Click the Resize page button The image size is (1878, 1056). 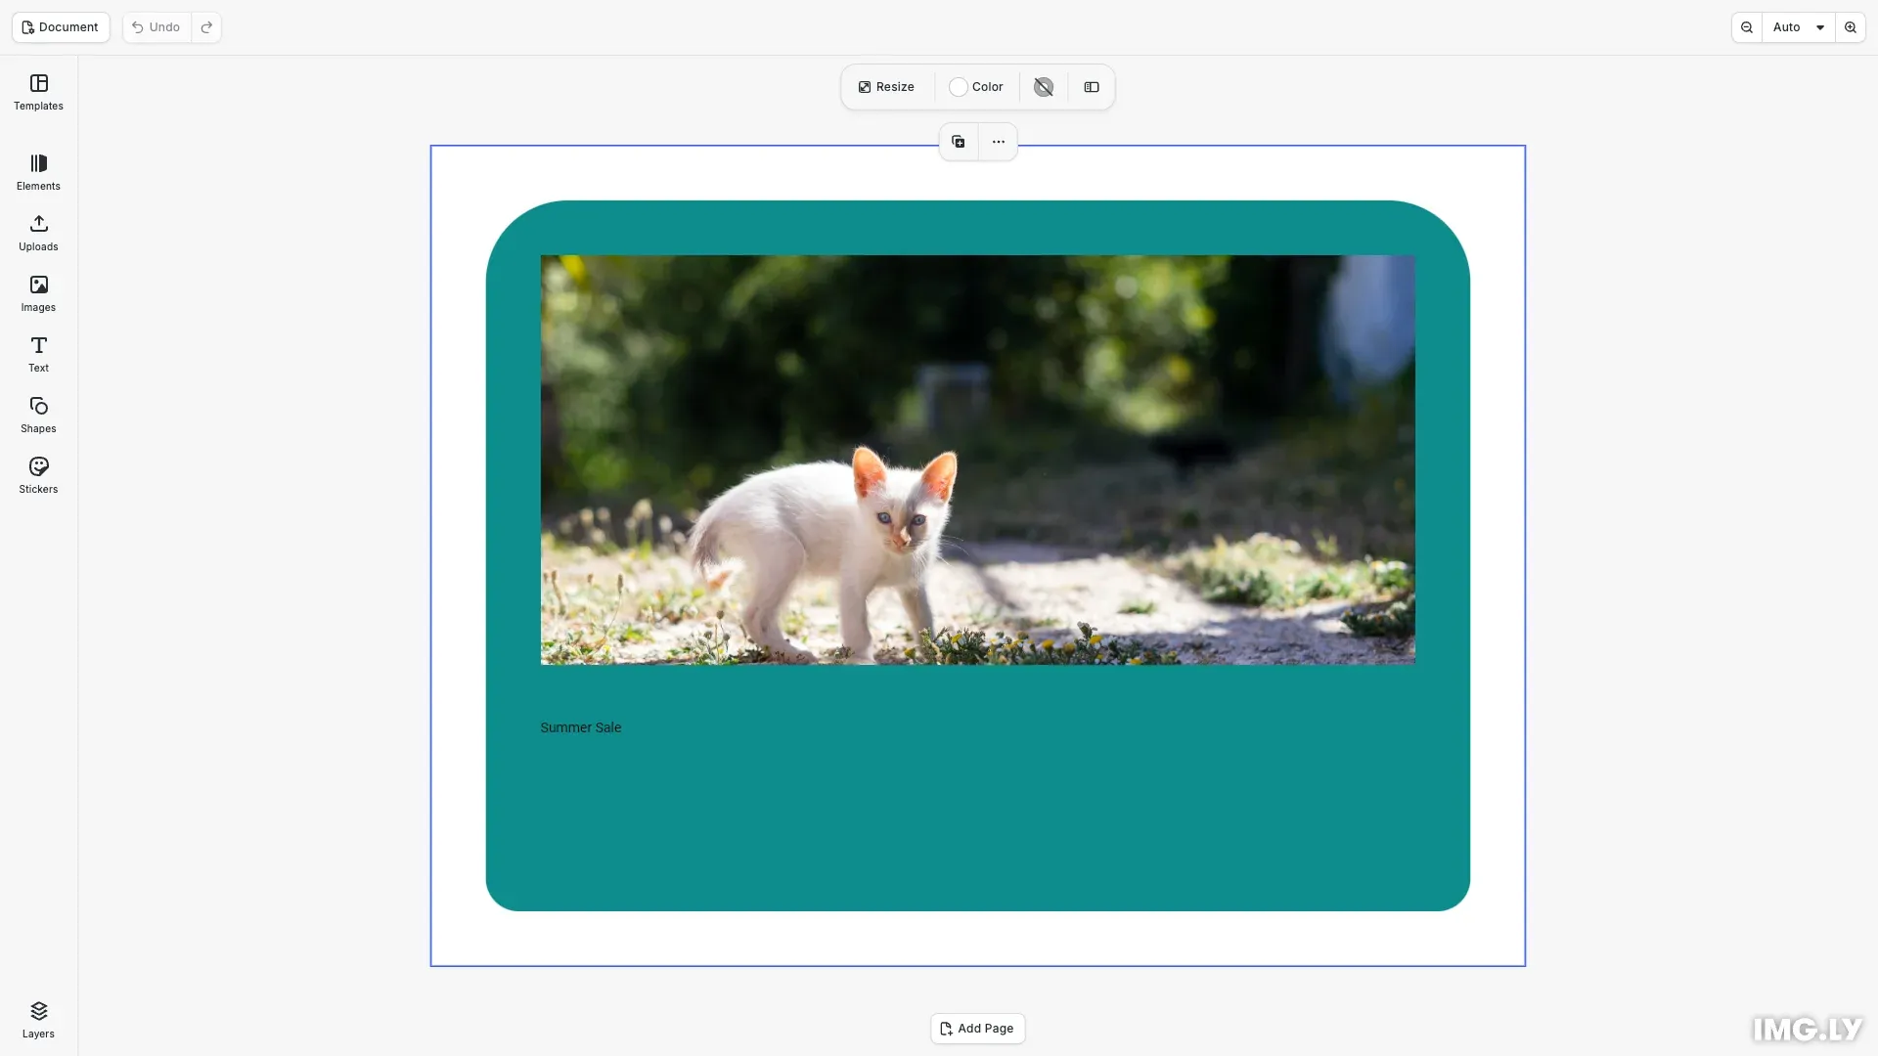click(886, 87)
